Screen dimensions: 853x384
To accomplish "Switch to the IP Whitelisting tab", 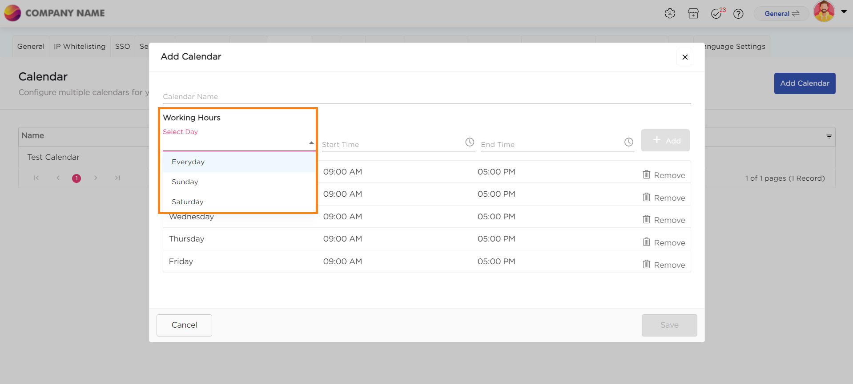I will click(80, 47).
